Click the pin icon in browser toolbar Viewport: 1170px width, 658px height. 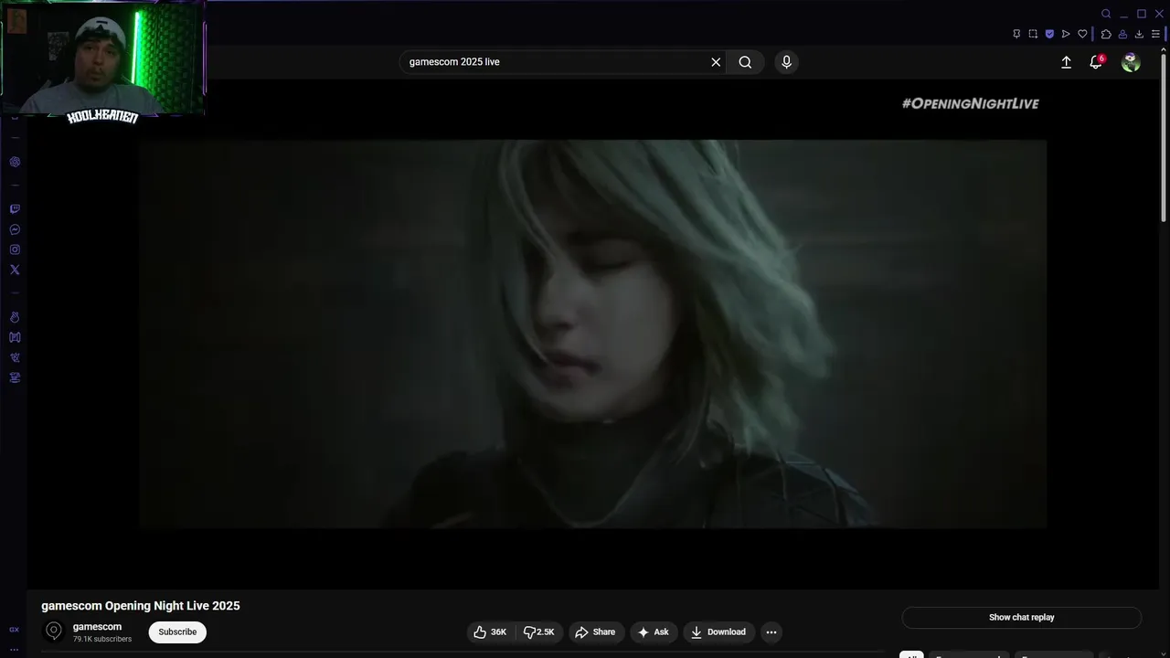[1016, 34]
